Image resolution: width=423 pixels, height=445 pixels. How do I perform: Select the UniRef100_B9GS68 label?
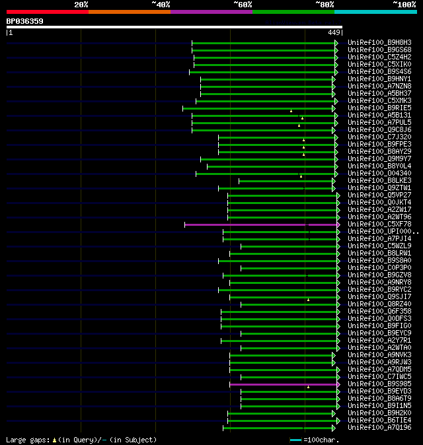click(379, 50)
